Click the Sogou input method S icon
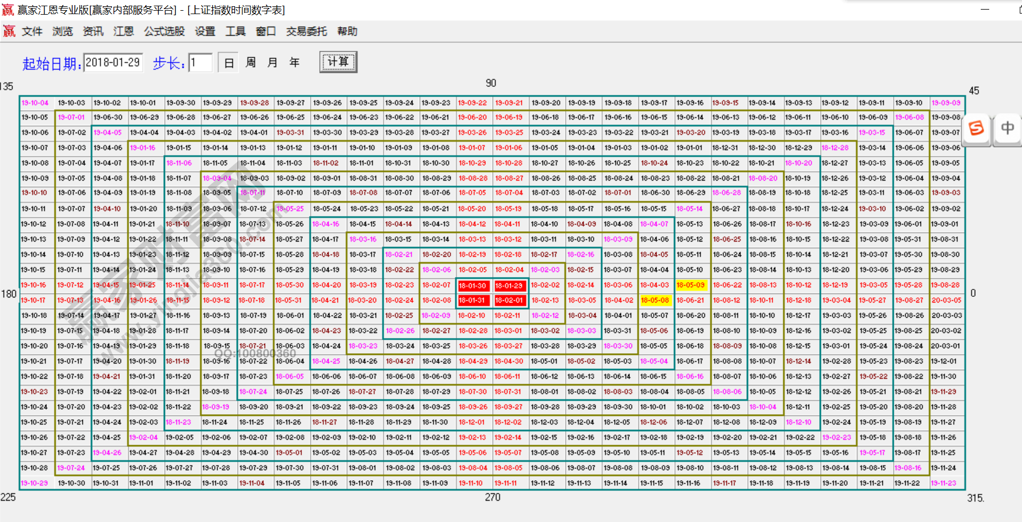This screenshot has height=522, width=1022. [x=976, y=128]
